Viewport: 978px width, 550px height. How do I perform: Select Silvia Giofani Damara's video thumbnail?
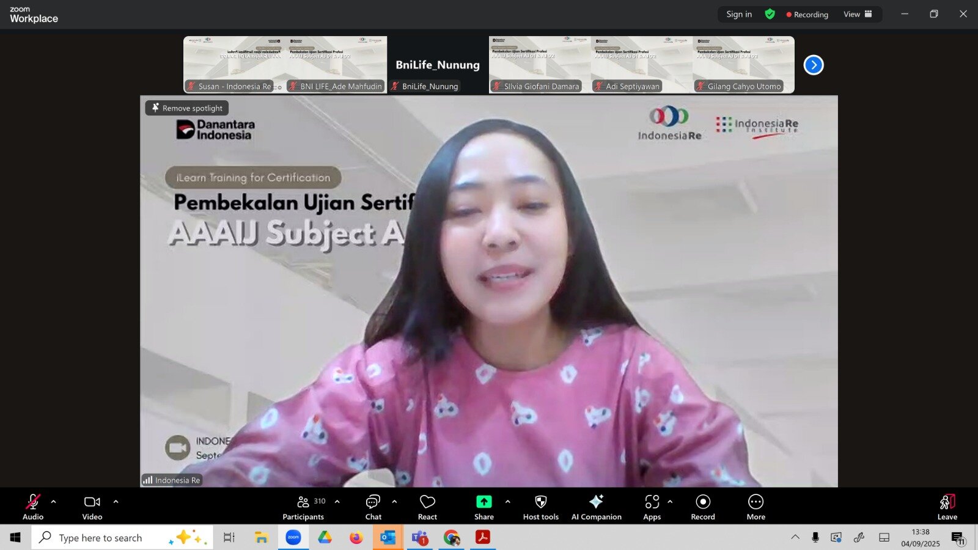point(540,64)
